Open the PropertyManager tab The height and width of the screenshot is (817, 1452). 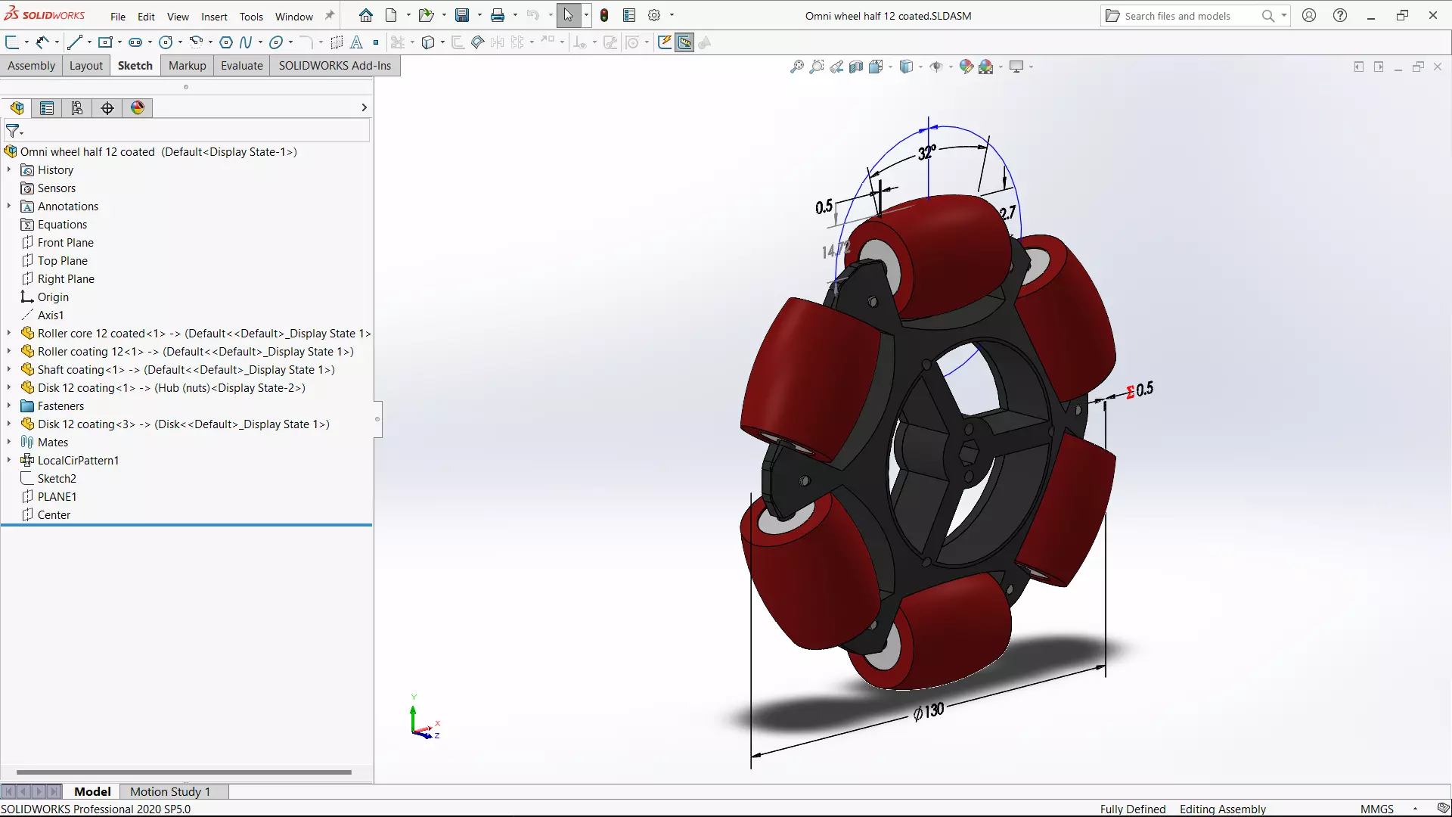(47, 108)
